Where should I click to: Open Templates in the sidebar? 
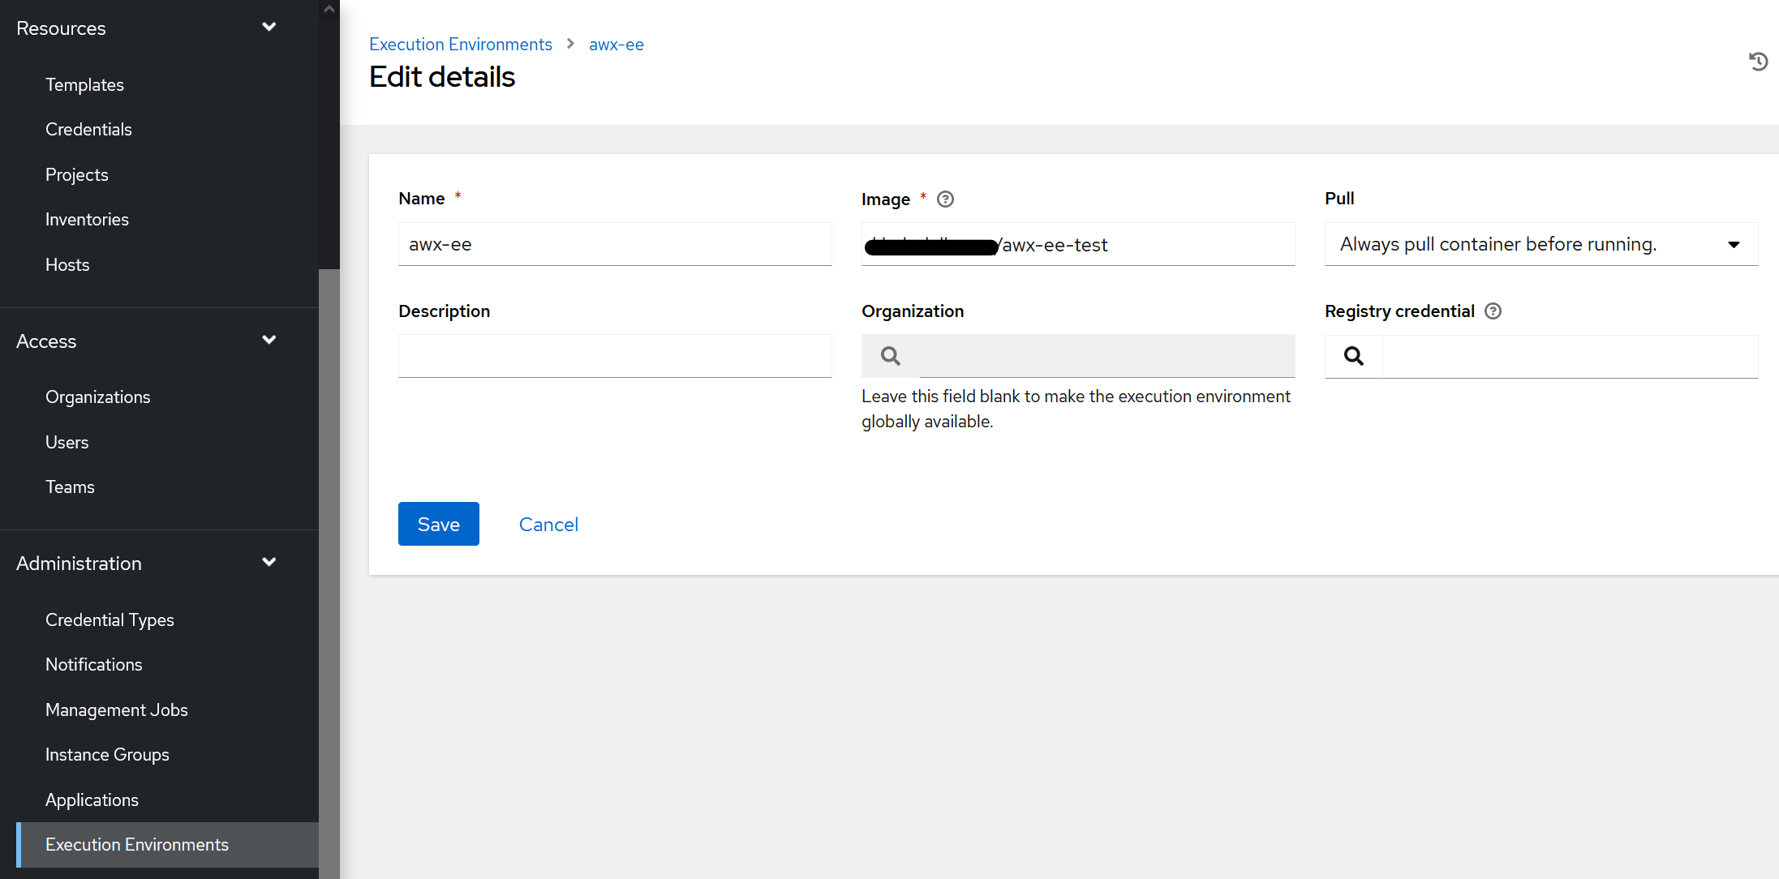[x=84, y=85]
